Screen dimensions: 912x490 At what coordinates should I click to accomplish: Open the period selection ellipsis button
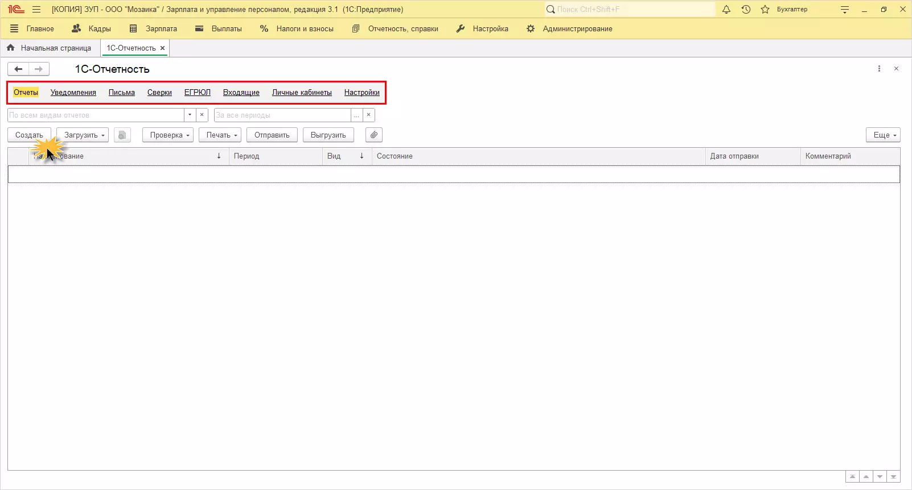[x=357, y=115]
